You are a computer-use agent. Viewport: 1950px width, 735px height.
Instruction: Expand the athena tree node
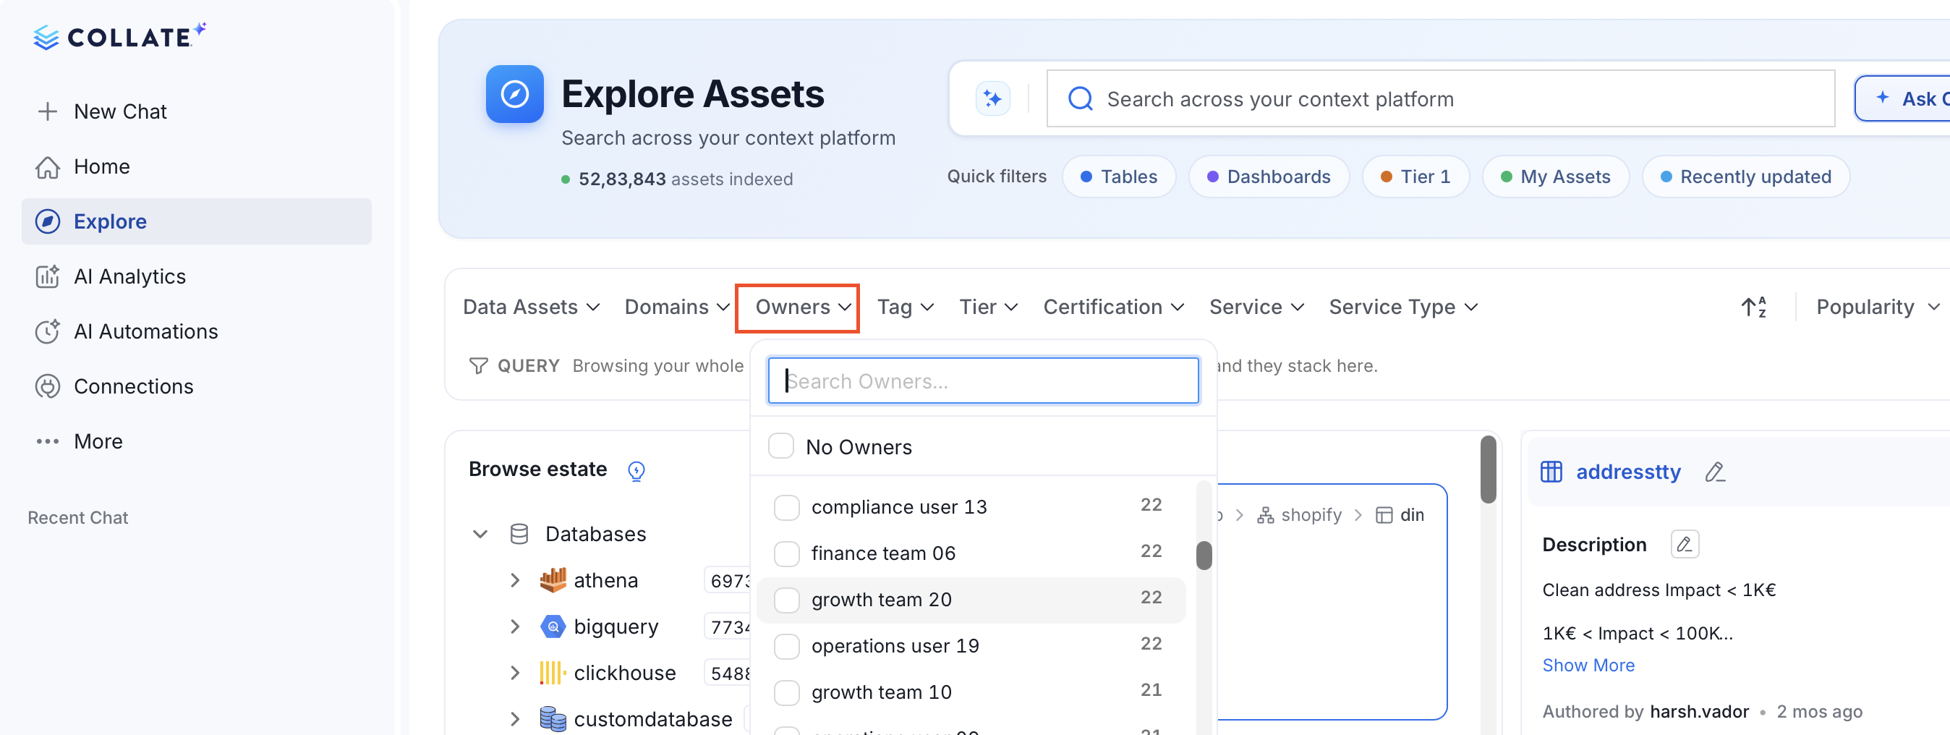pyautogui.click(x=515, y=581)
